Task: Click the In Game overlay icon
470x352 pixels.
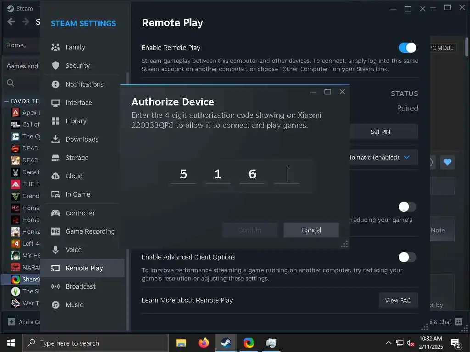Action: pyautogui.click(x=56, y=194)
